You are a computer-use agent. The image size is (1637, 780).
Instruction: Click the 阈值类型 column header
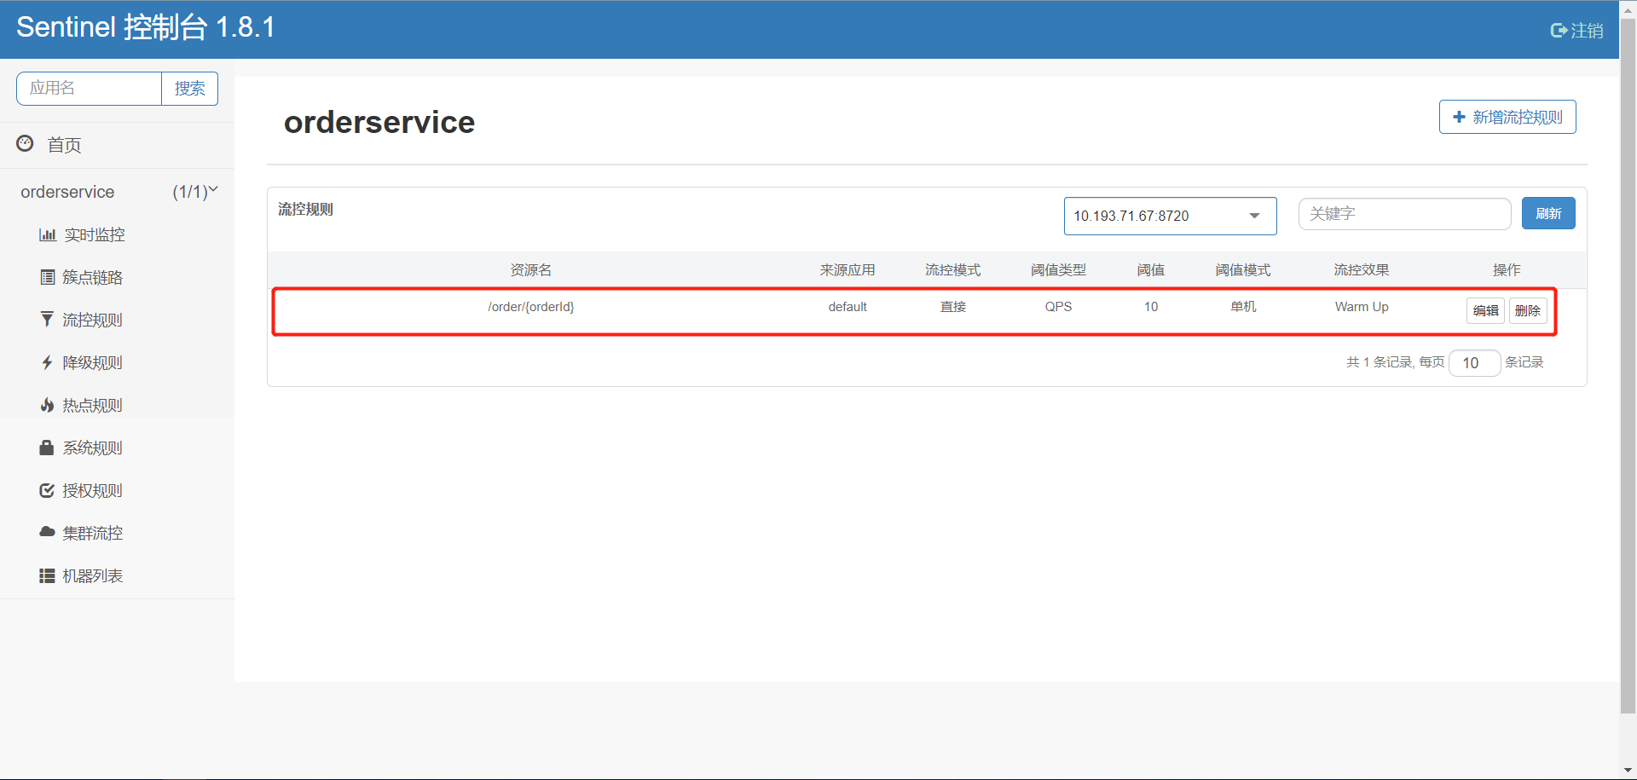click(x=1058, y=270)
